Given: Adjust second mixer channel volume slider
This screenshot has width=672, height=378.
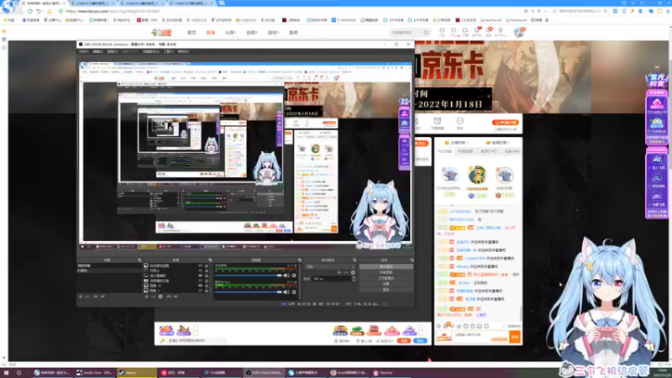Looking at the screenshot, I should pyautogui.click(x=248, y=291).
